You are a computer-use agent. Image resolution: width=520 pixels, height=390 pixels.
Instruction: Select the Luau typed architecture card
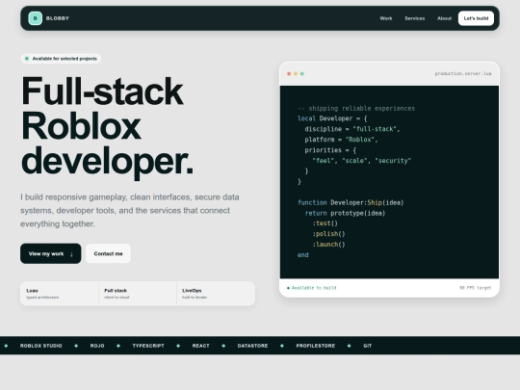[x=60, y=294]
